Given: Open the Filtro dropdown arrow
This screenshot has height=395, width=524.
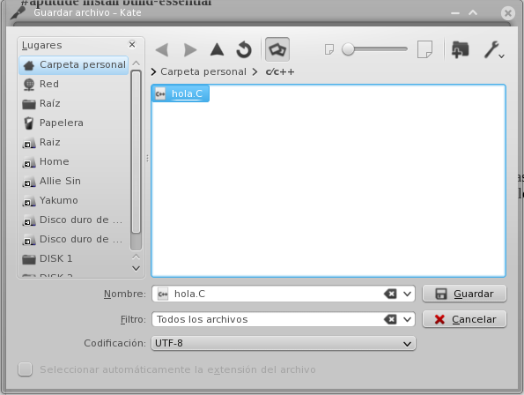Looking at the screenshot, I should tap(407, 319).
